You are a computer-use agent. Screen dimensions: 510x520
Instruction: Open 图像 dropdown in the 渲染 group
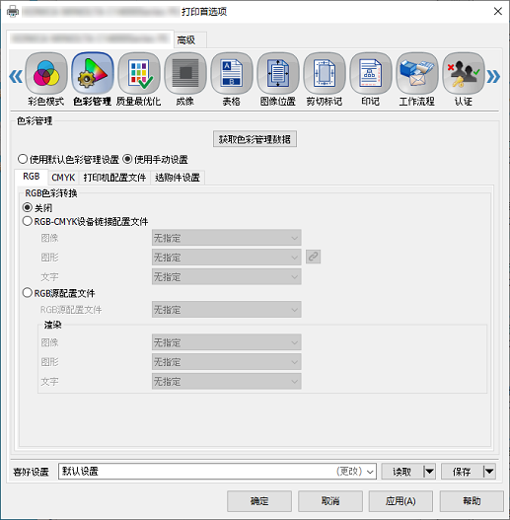tap(227, 342)
